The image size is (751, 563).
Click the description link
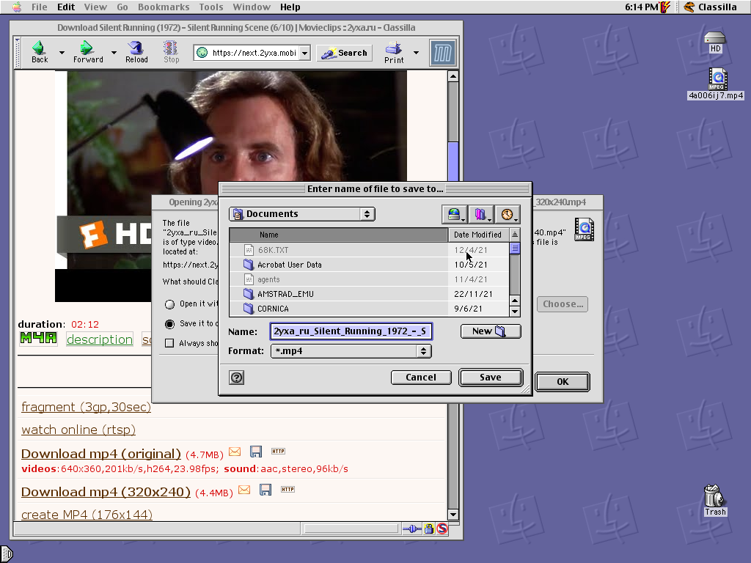(100, 339)
